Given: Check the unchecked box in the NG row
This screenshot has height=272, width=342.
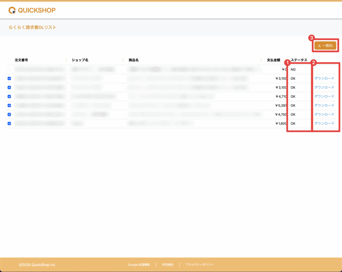Looking at the screenshot, I should pos(9,69).
